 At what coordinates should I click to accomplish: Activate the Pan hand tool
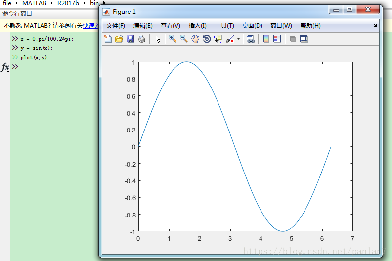click(x=195, y=39)
